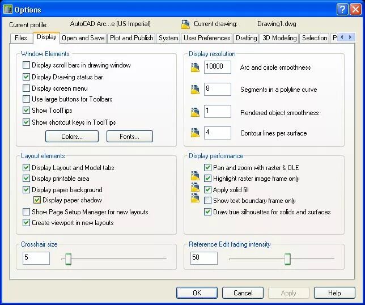
Task: Confirm settings with OK button
Action: (x=197, y=293)
